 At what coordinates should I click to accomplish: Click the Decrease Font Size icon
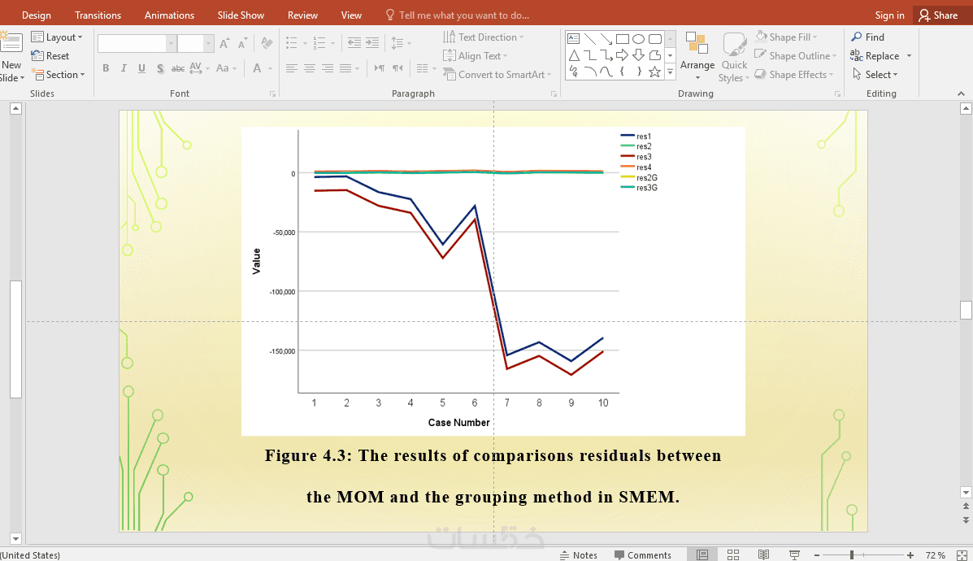242,43
